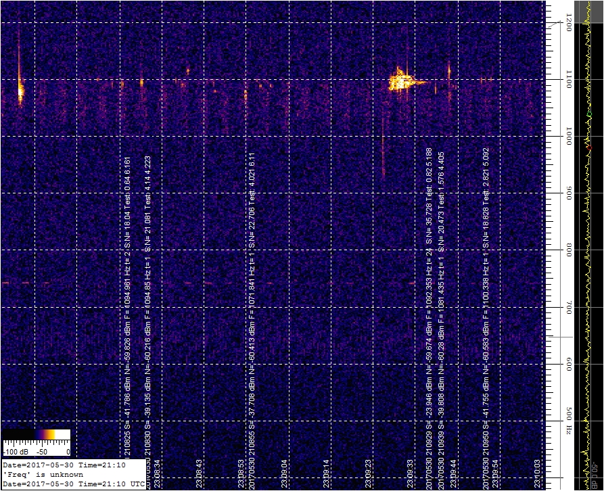
Task: Click the 23:09:04 time label
Action: click(x=284, y=473)
